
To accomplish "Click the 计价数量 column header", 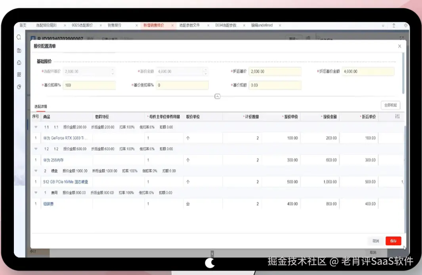I will 251,117.
